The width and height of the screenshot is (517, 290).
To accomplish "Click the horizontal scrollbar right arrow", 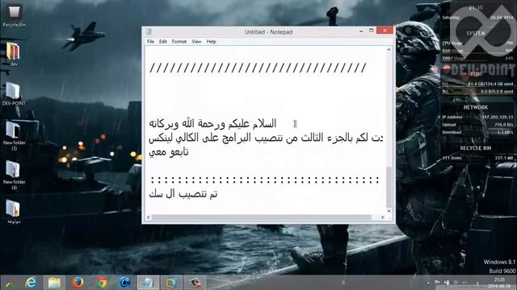I will point(382,217).
